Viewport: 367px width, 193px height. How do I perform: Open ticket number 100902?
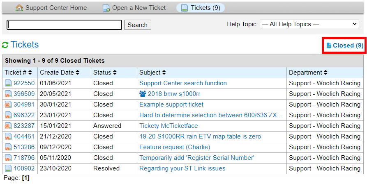24,168
